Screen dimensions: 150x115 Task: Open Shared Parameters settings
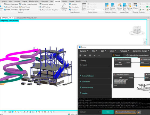tap(11, 7)
